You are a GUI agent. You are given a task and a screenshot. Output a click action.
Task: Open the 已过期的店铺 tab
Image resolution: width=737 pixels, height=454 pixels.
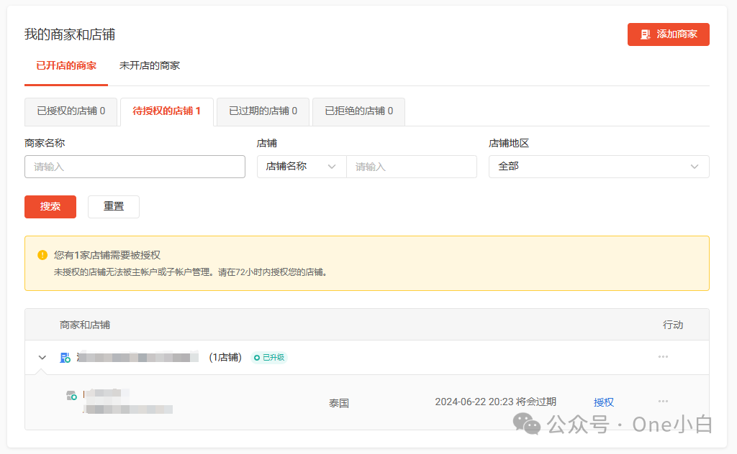click(263, 111)
